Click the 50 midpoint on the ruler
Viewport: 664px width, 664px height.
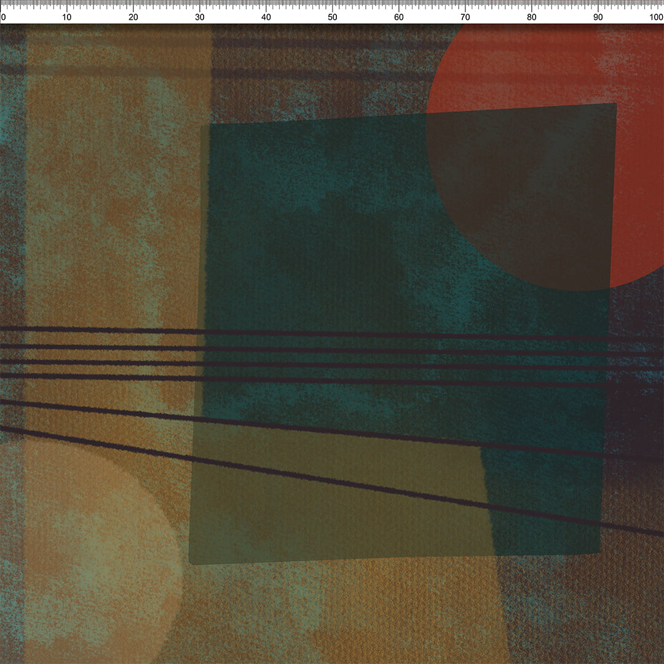333,17
